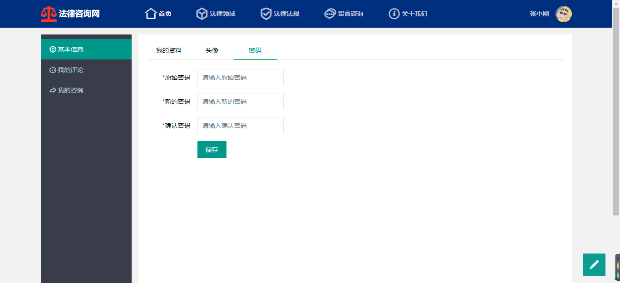This screenshot has width=620, height=283.
Task: Click the info icon for 关于我们
Action: (394, 14)
